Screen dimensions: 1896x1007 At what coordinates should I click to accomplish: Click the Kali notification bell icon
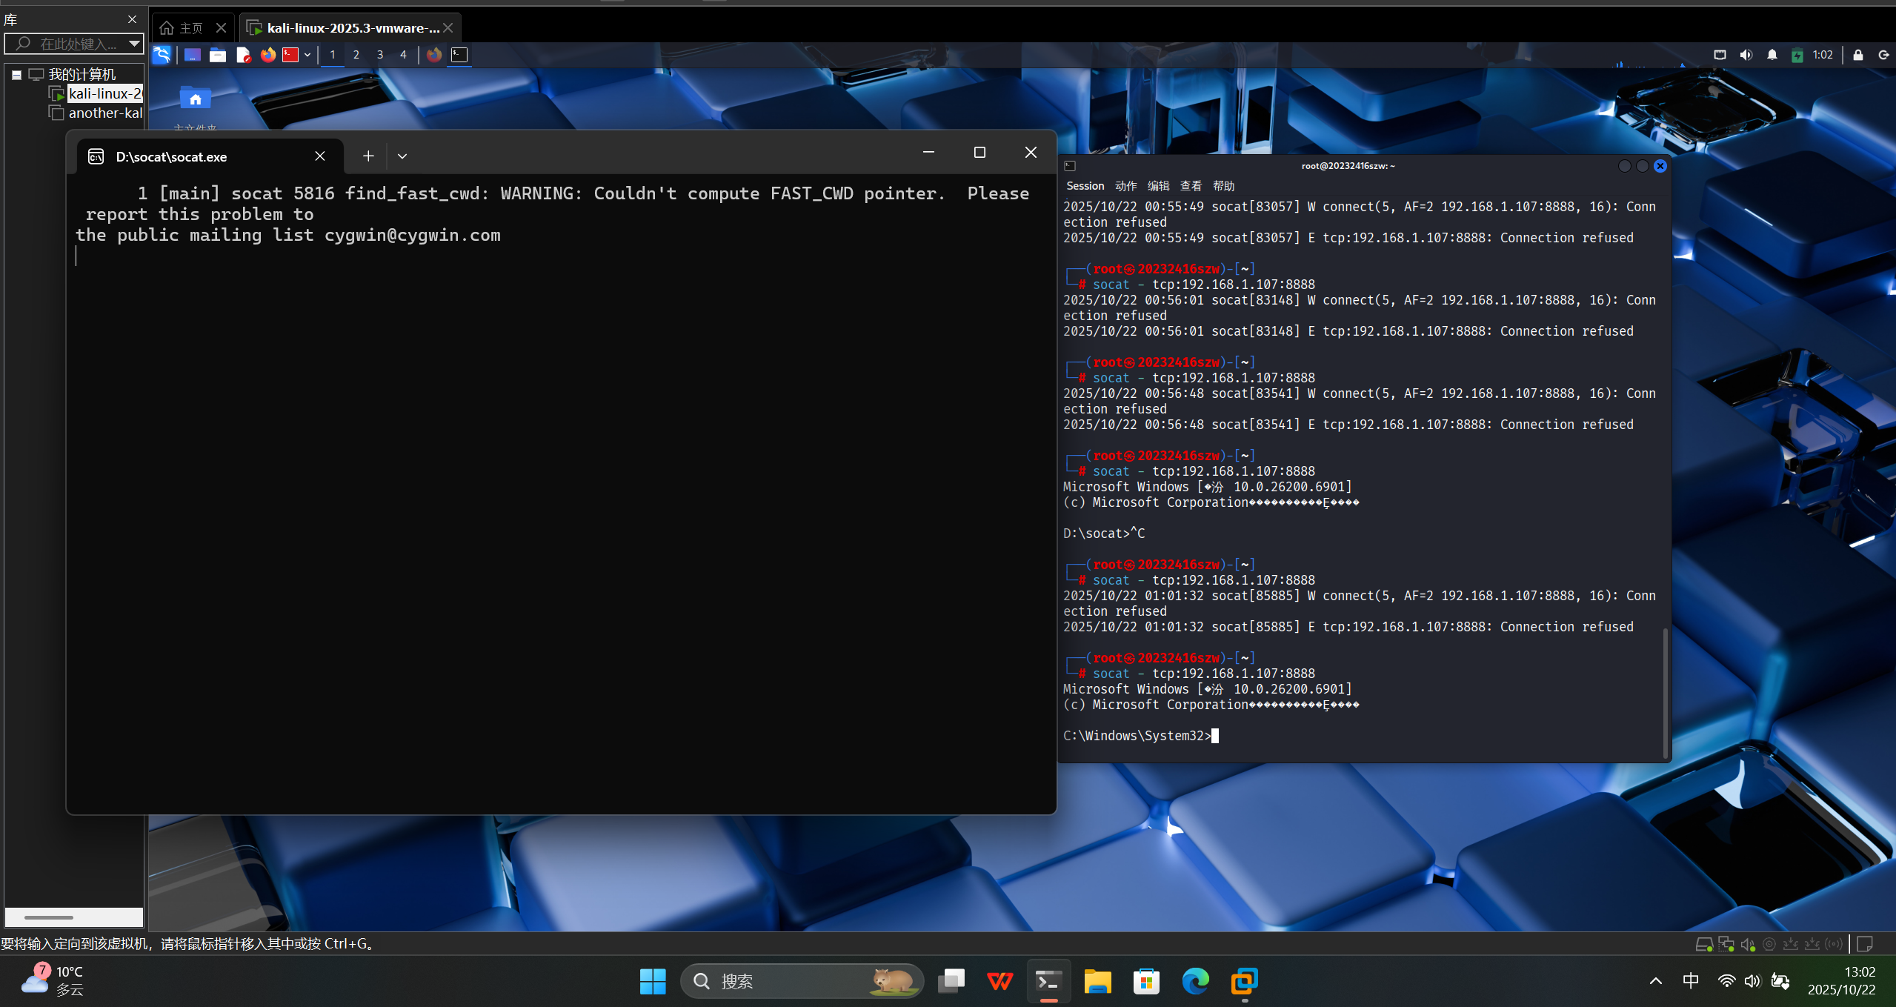tap(1772, 55)
